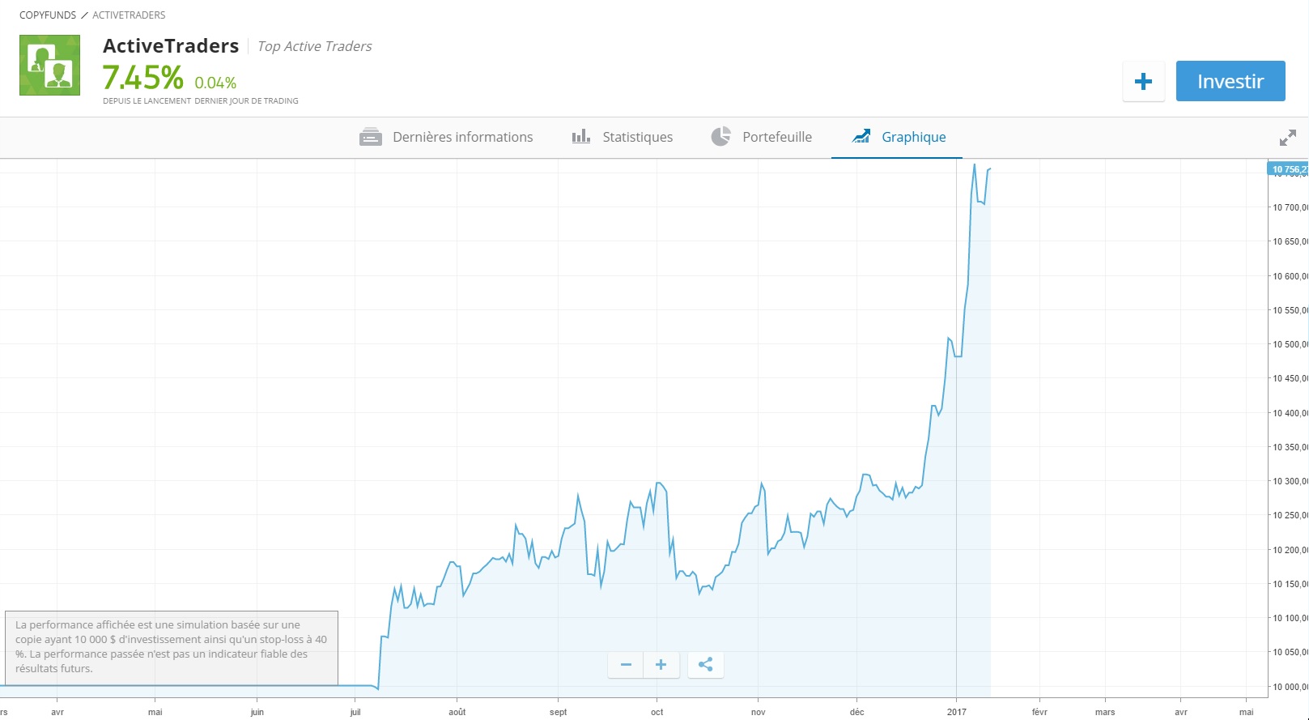Zoom out the chart with minus button
1309x720 pixels.
coord(626,665)
